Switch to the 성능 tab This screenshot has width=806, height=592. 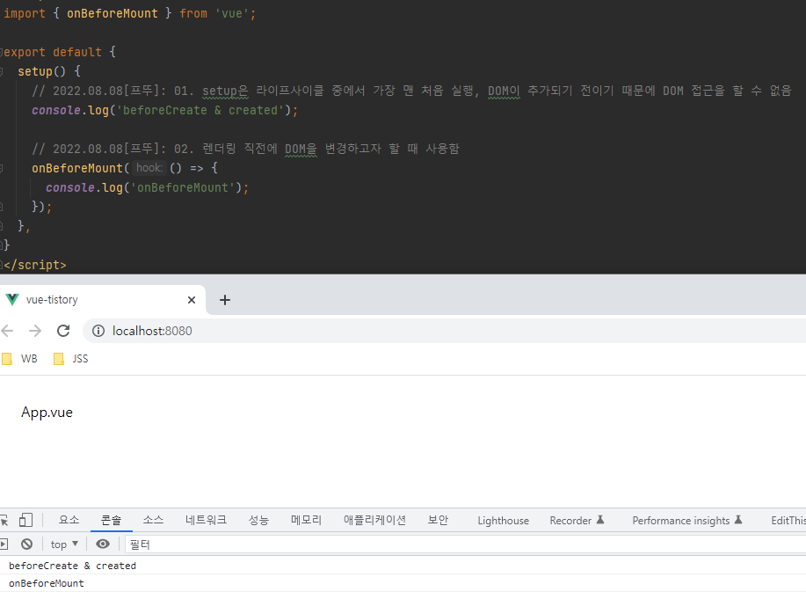pyautogui.click(x=258, y=520)
